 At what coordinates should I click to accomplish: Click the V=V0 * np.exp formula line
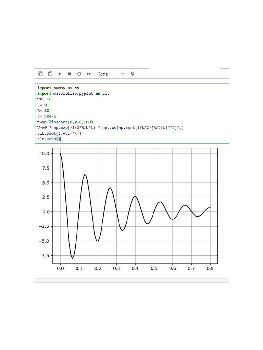coord(111,128)
